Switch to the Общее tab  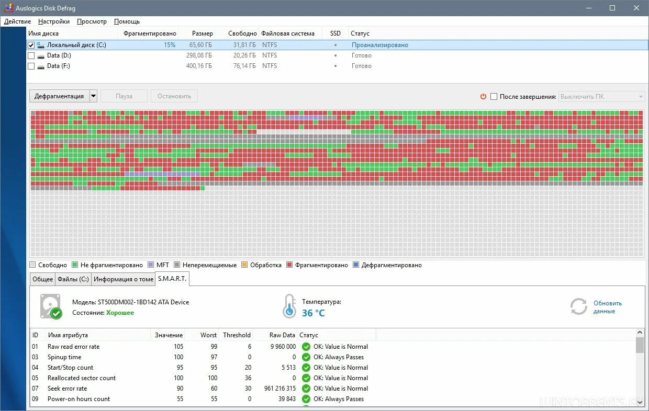coord(42,279)
